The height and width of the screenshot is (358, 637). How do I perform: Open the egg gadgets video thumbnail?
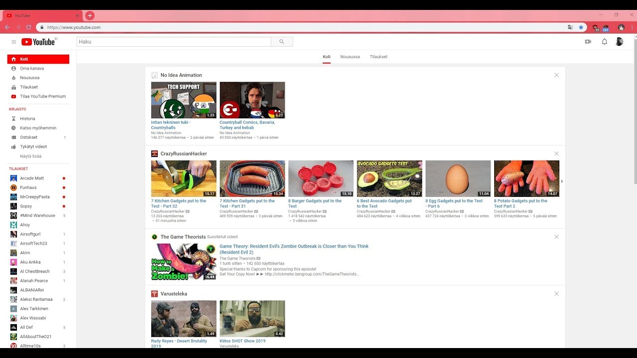[458, 179]
